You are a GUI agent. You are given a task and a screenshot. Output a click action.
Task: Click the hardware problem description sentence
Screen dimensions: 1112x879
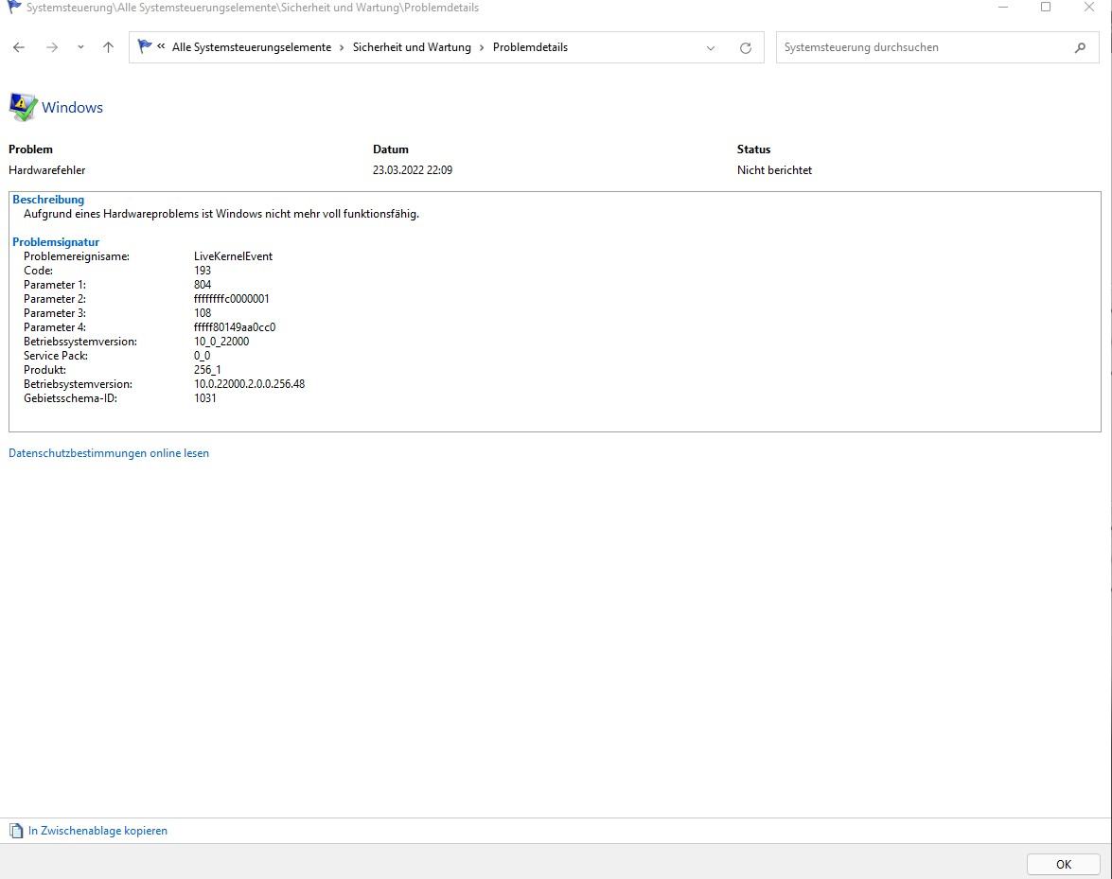(x=221, y=214)
